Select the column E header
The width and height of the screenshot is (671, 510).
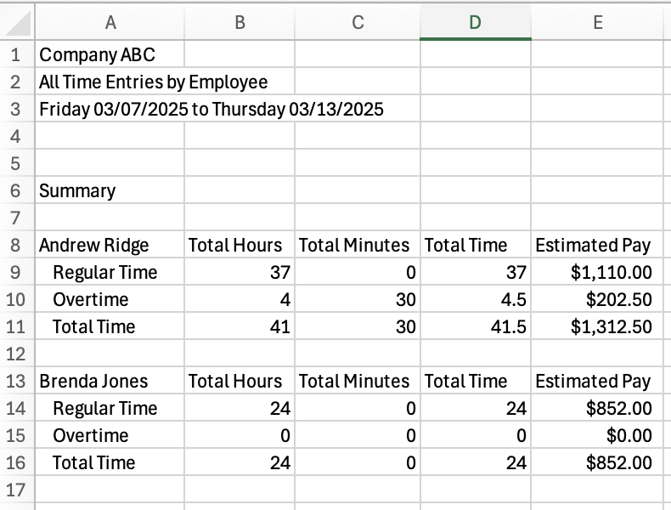tap(598, 23)
